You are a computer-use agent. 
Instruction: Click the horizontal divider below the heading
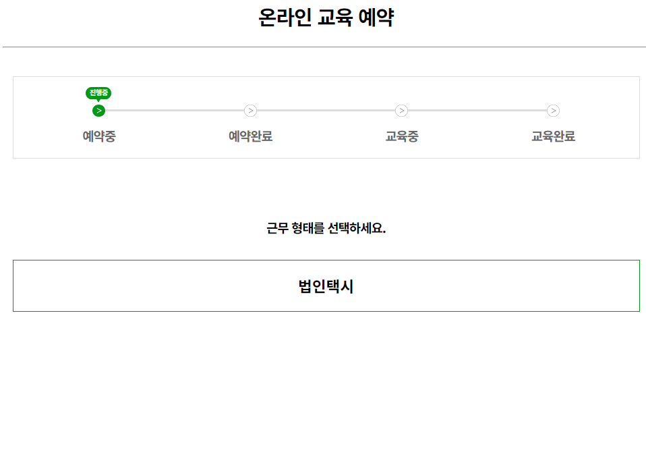pos(324,47)
